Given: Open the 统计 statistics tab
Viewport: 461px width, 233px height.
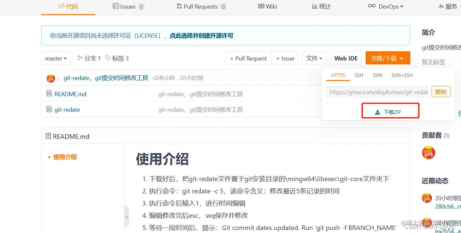Looking at the screenshot, I should [x=321, y=7].
